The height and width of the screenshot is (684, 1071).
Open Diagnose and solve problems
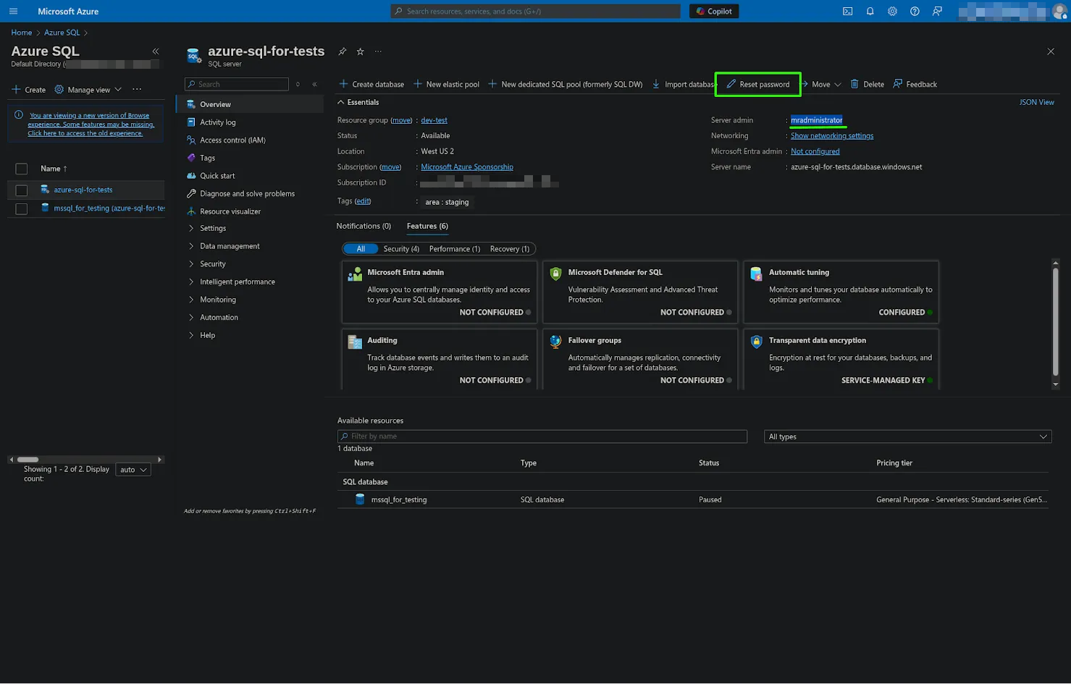(x=247, y=193)
